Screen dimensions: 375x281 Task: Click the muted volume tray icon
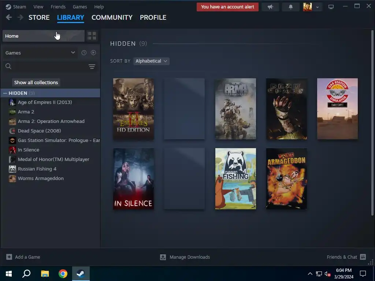point(328,274)
